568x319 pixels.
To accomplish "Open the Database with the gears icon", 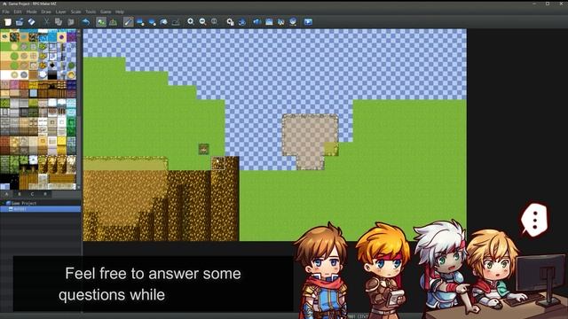I will pos(230,22).
